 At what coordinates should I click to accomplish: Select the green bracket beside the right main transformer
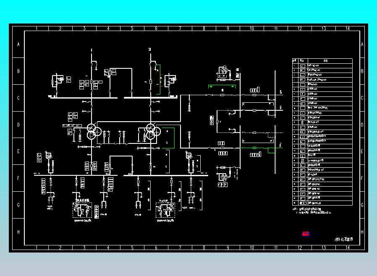[x=168, y=138]
